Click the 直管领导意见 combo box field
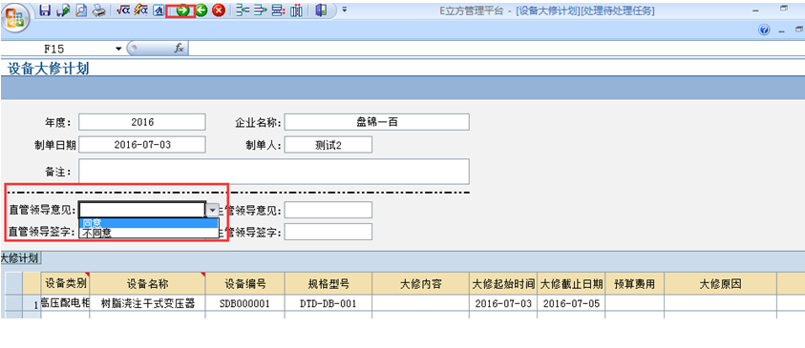The width and height of the screenshot is (805, 348). click(142, 210)
